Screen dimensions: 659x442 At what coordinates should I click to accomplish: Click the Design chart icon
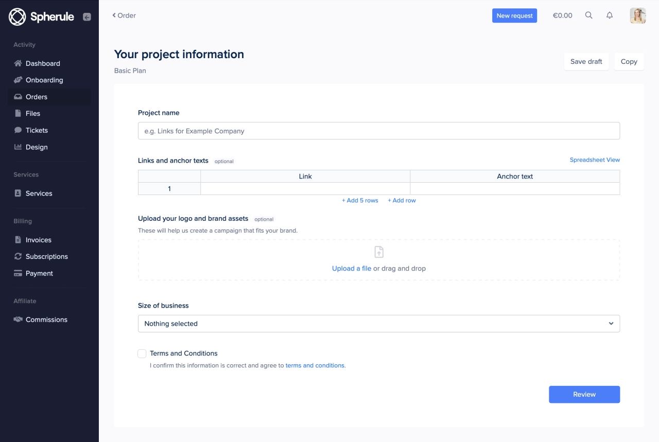[18, 147]
